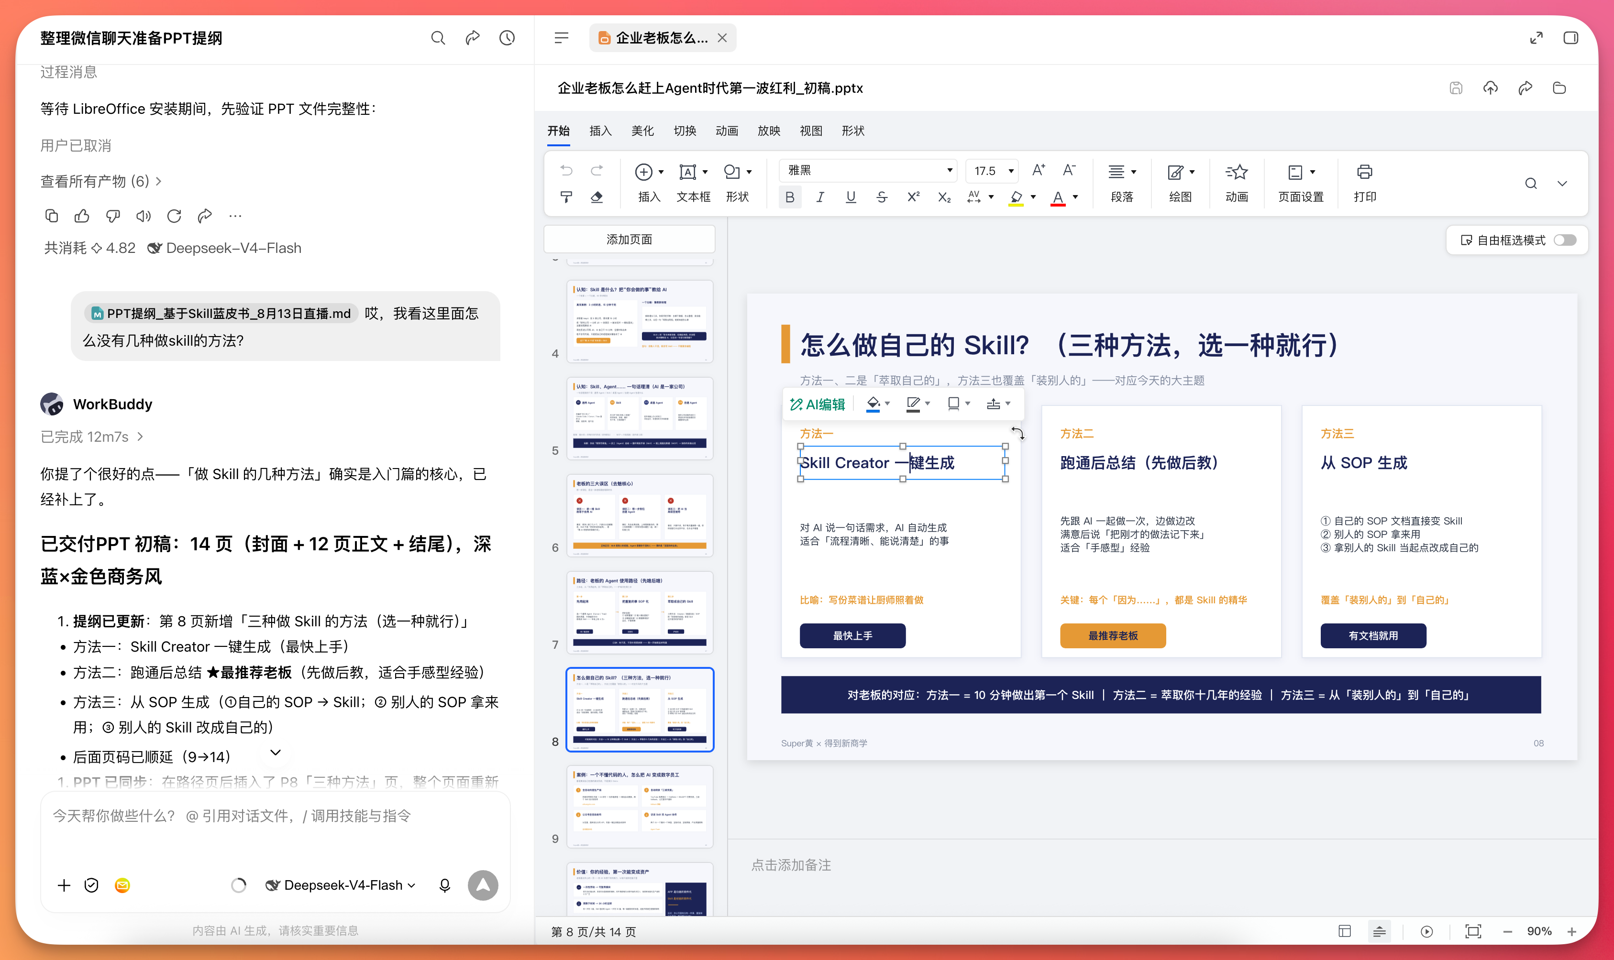Send message with arrow button
Screen dimensions: 1614x960
coord(483,885)
